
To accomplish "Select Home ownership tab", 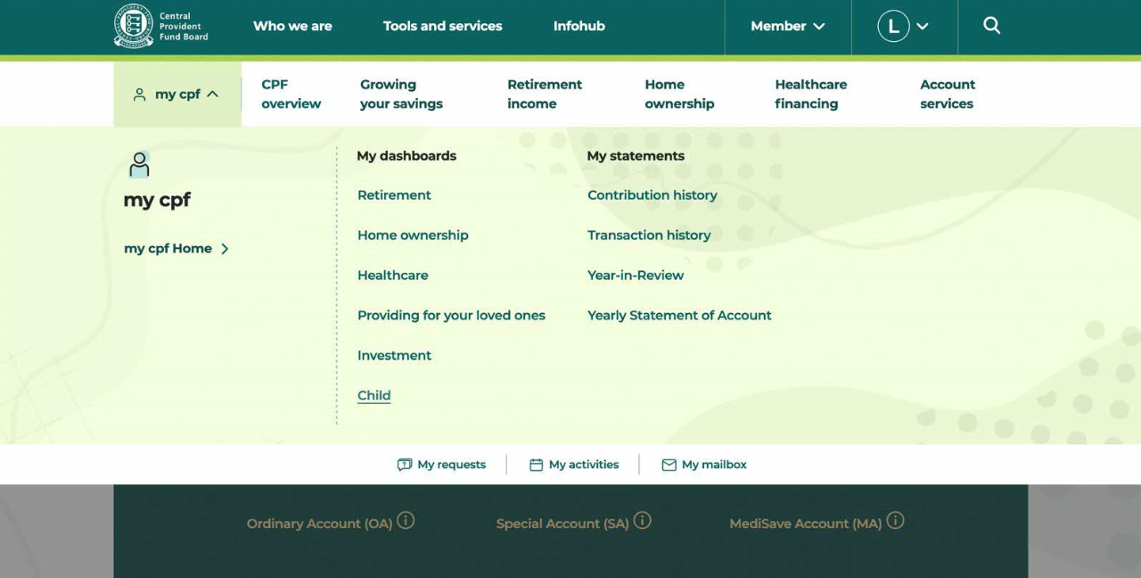I will coord(679,94).
